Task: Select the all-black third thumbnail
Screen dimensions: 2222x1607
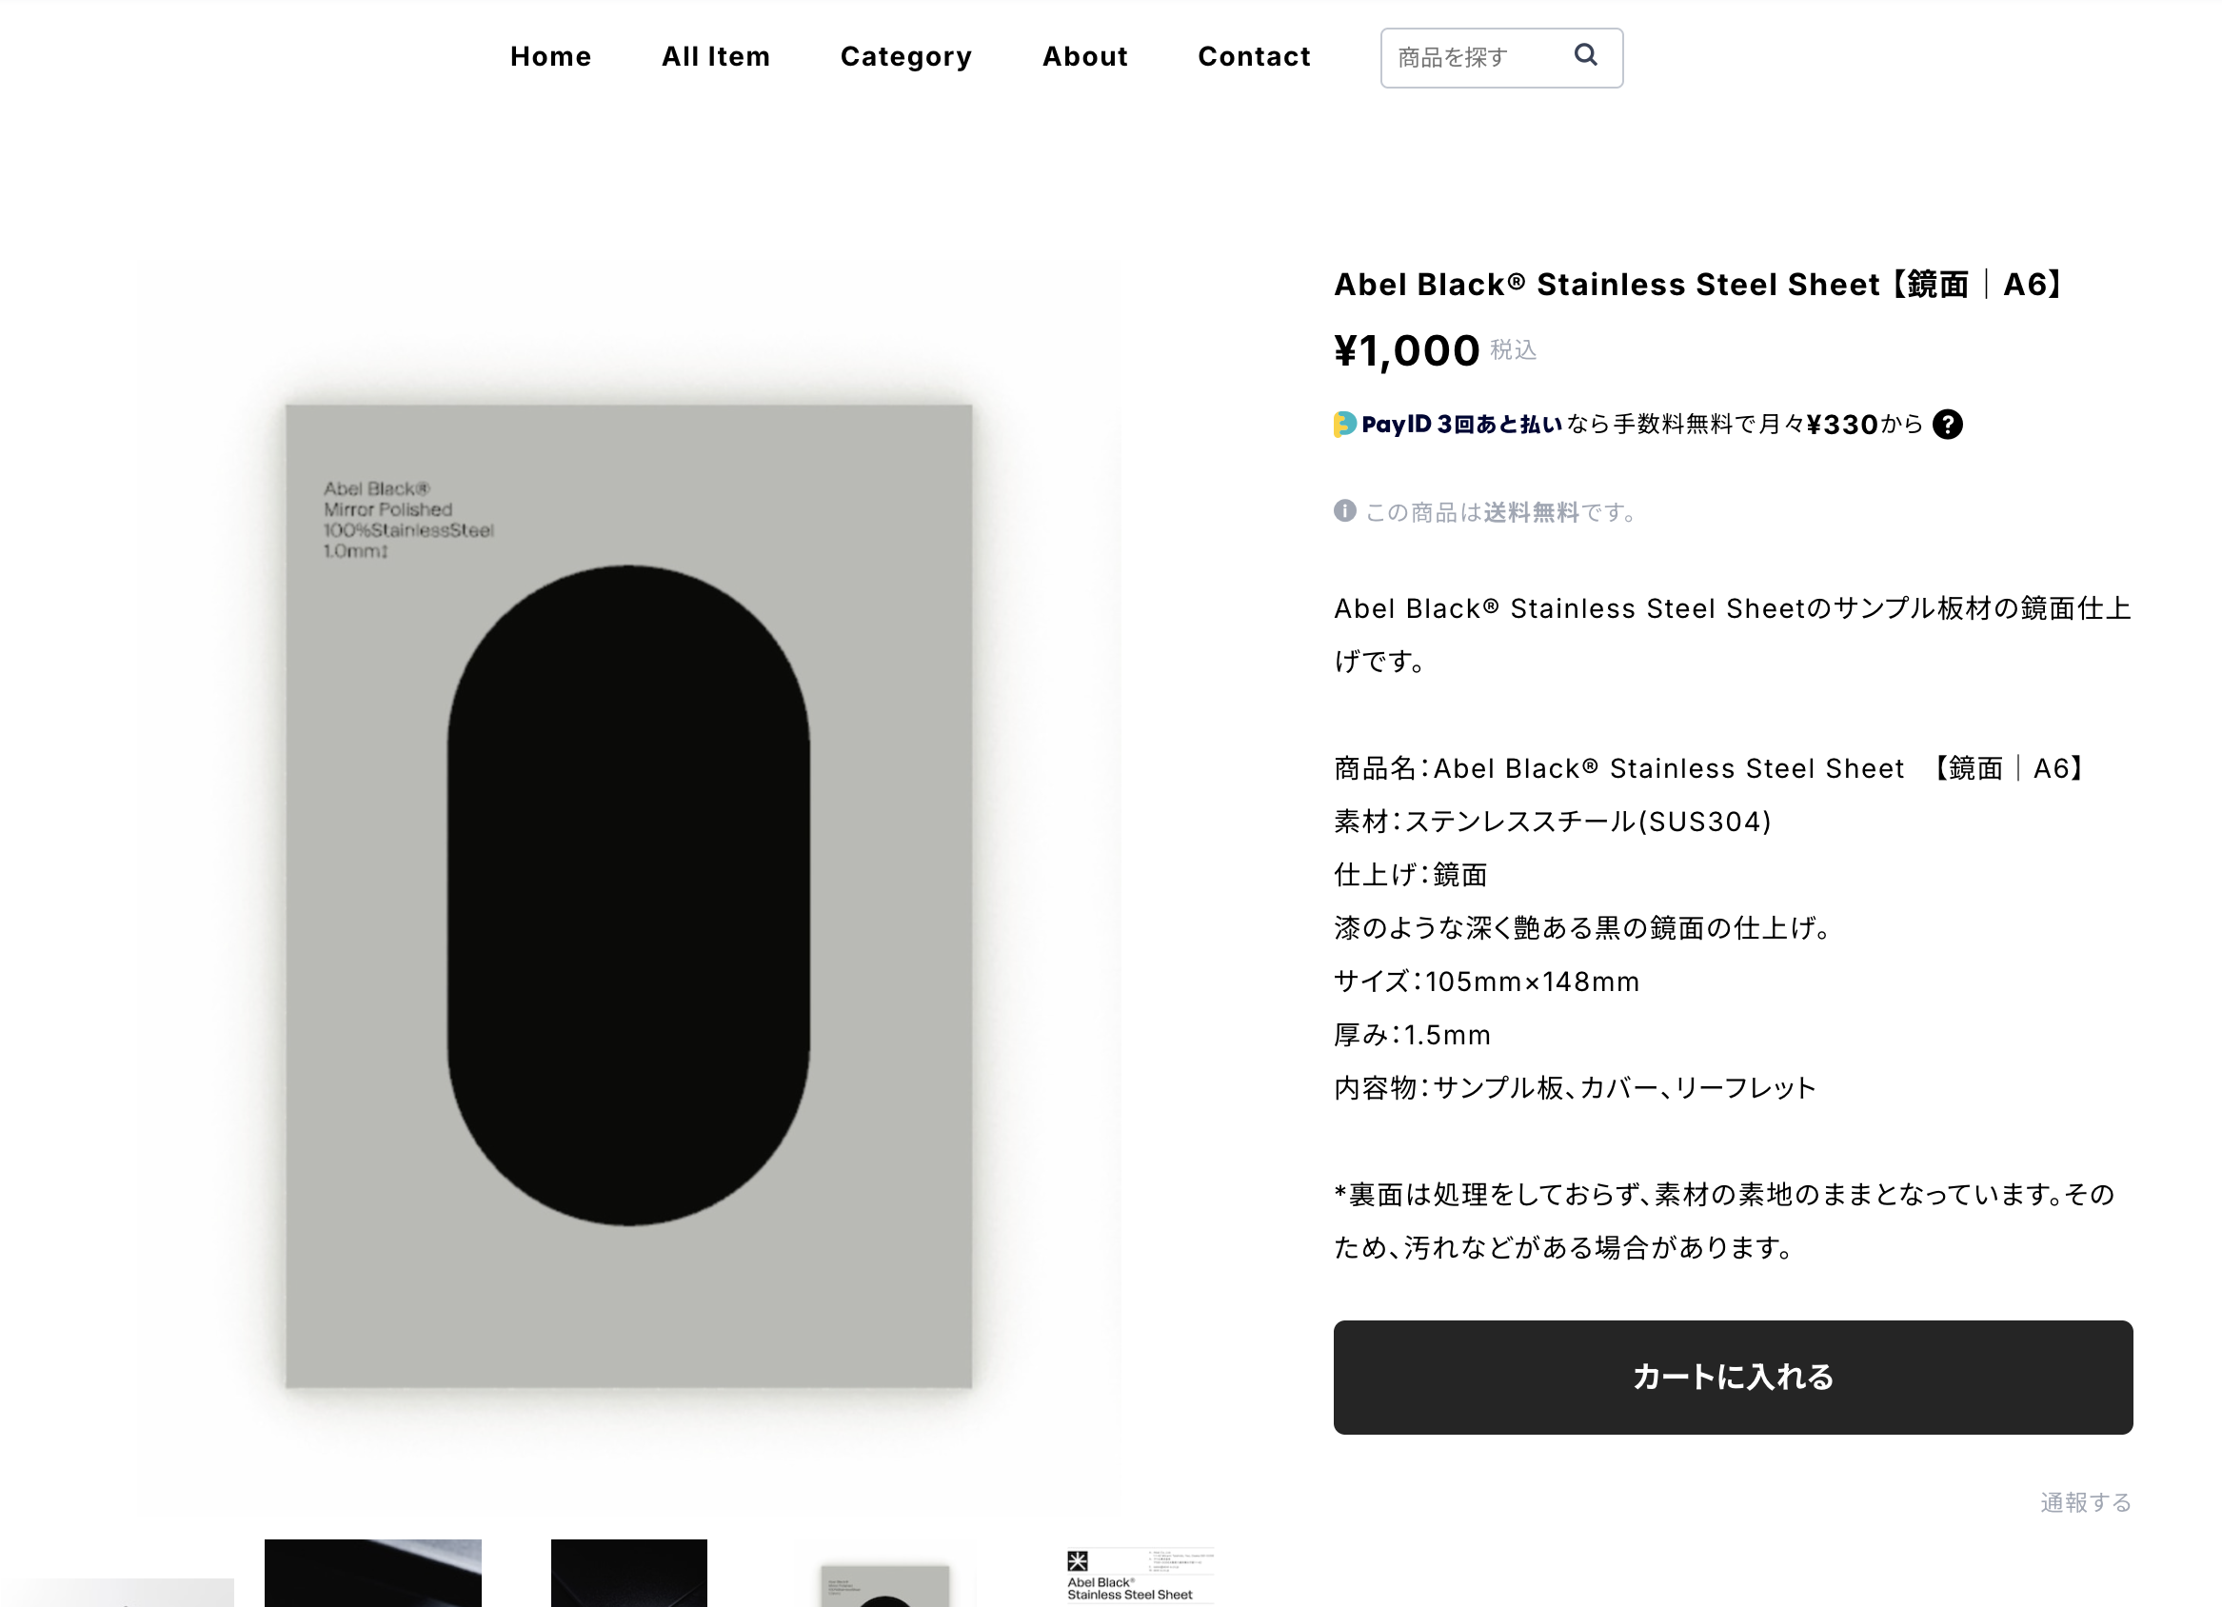Action: [629, 1574]
